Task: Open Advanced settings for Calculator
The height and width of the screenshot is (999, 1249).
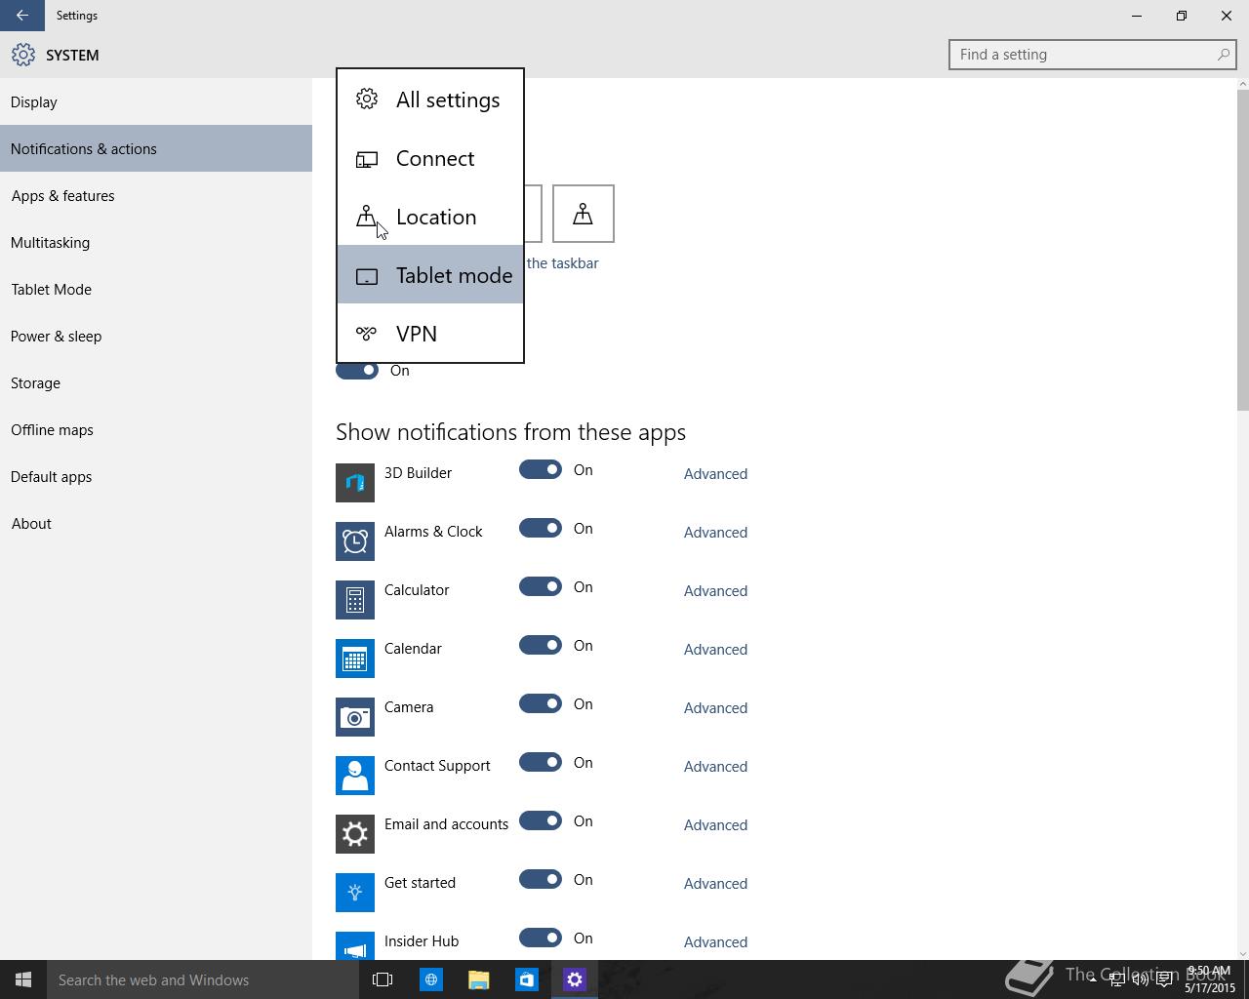Action: pyautogui.click(x=715, y=591)
